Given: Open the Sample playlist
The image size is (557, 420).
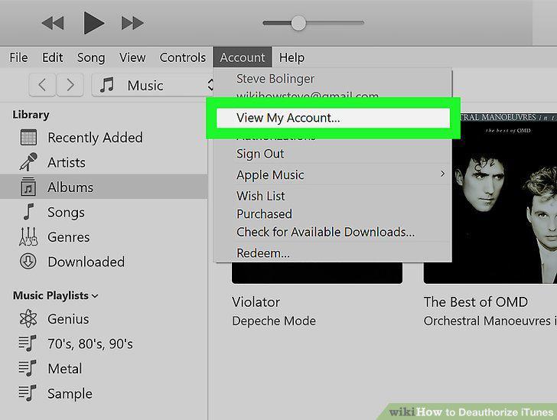Looking at the screenshot, I should tap(70, 394).
